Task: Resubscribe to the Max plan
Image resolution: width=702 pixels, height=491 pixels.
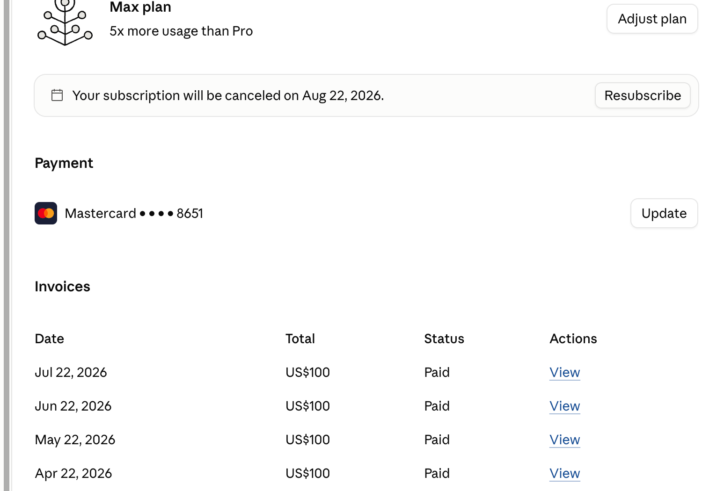Action: (643, 95)
